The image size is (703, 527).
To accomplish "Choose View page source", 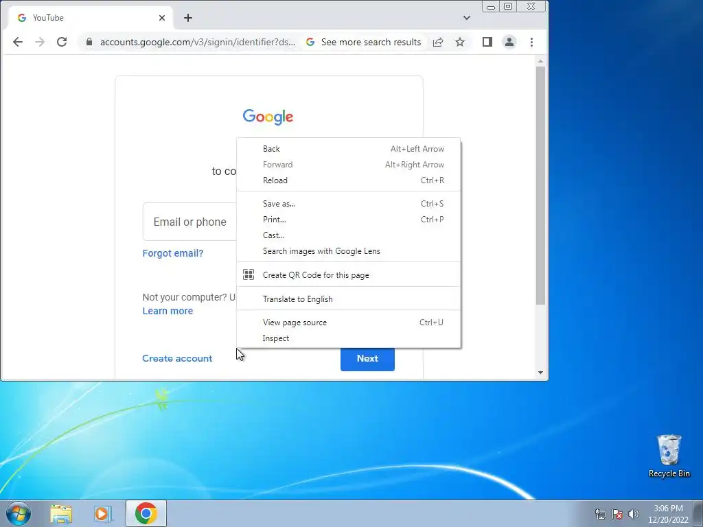I will 348,323.
